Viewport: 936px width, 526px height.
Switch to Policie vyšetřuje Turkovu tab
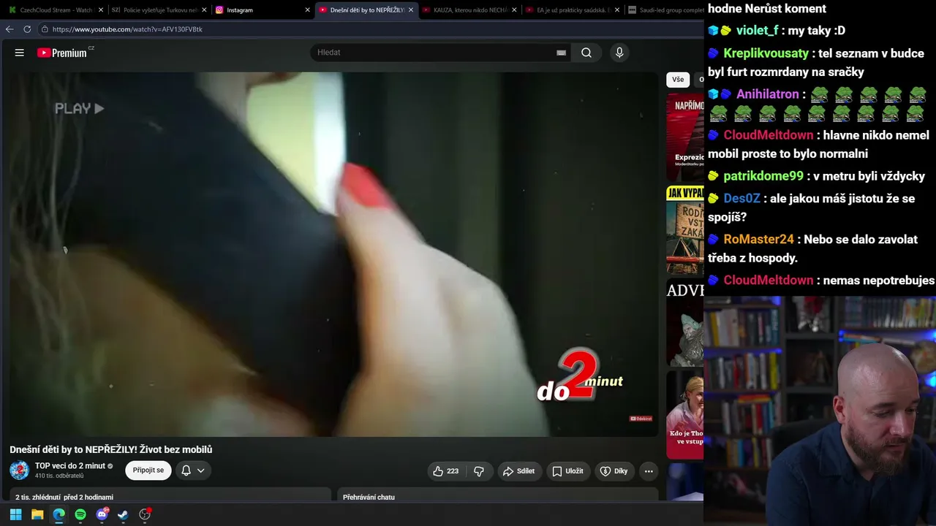159,10
